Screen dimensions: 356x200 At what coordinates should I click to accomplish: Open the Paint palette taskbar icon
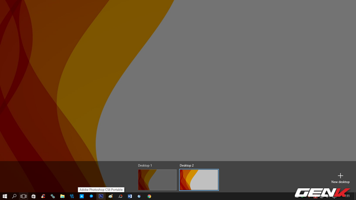coord(111,196)
